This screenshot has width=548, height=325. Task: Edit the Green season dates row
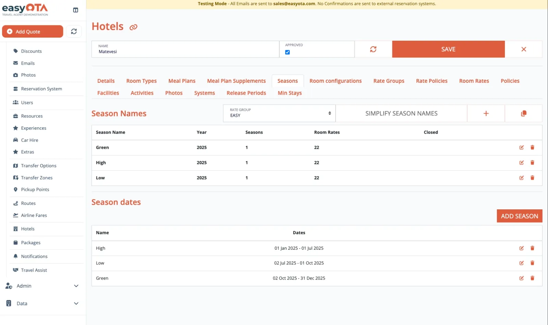point(521,278)
